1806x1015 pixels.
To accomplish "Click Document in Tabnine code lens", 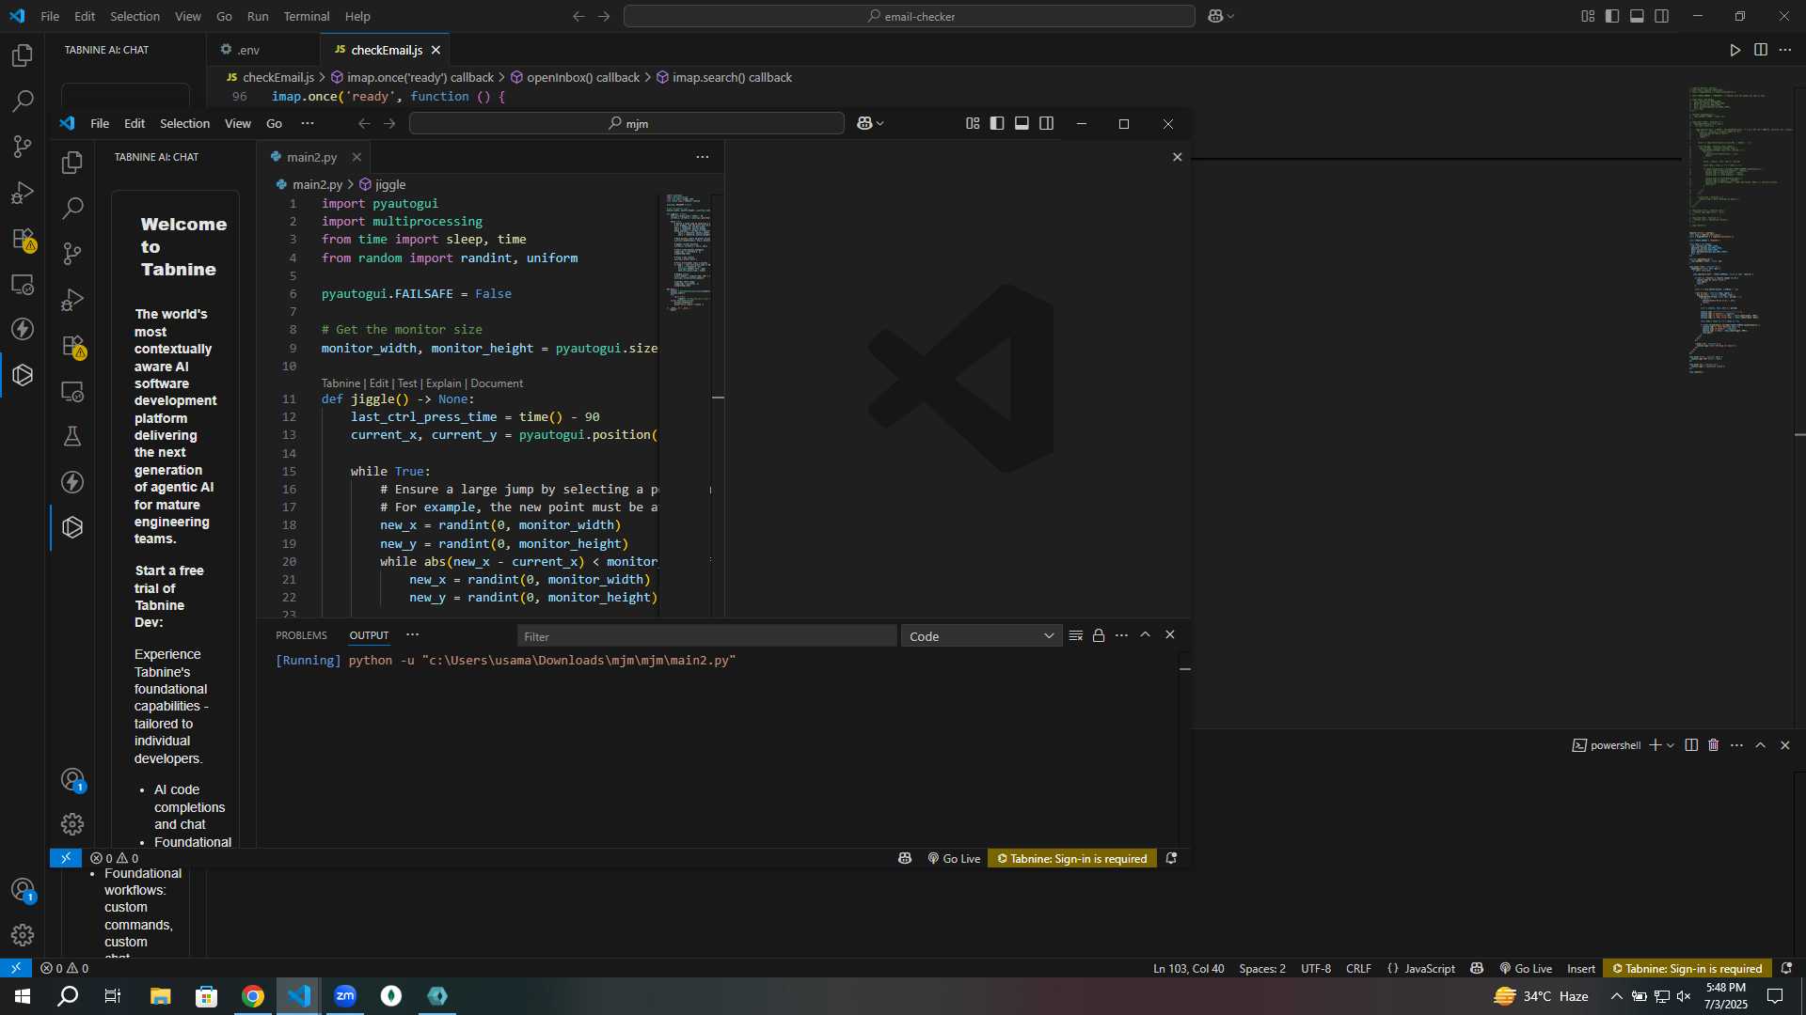I will (x=497, y=383).
